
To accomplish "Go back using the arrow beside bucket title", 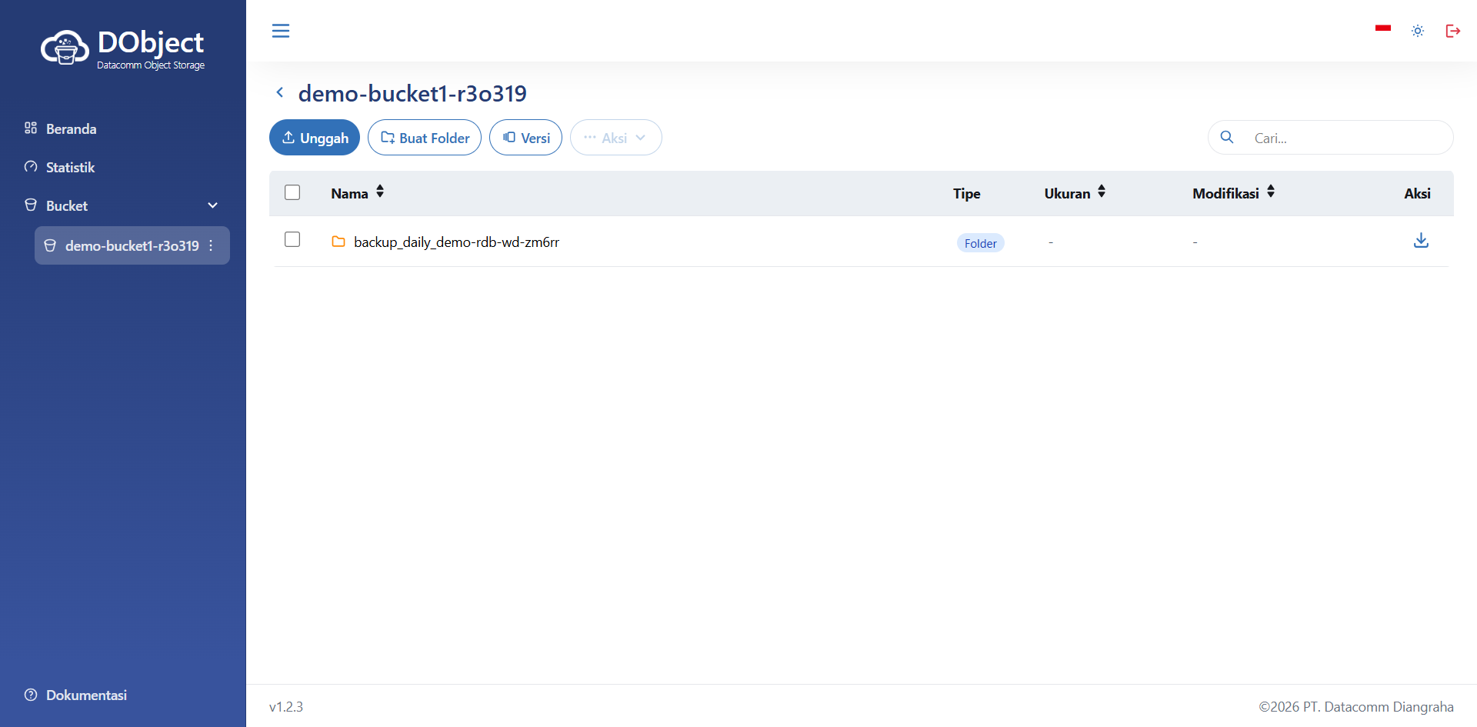I will pyautogui.click(x=280, y=93).
